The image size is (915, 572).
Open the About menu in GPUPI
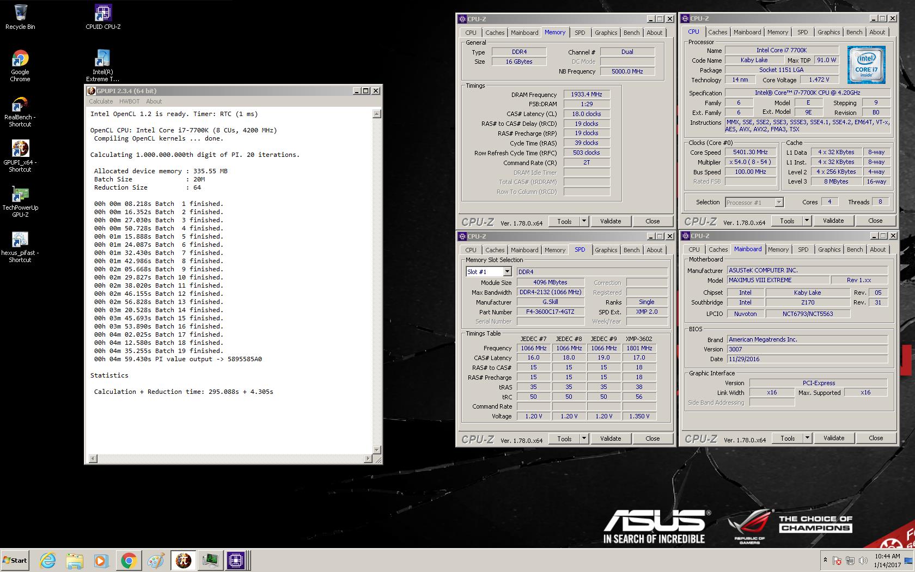[154, 101]
